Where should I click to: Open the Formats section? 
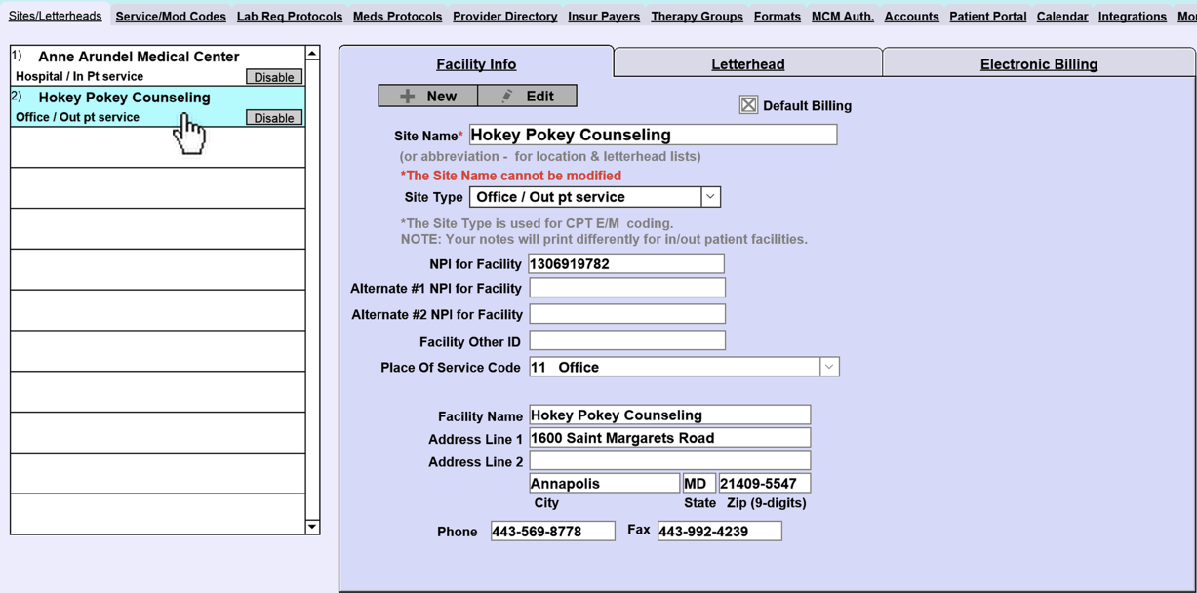click(x=778, y=17)
